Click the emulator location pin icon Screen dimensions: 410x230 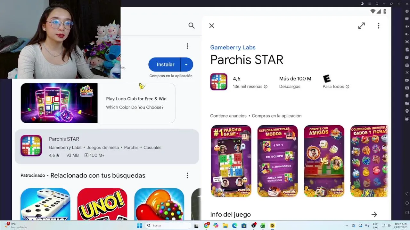tap(407, 111)
